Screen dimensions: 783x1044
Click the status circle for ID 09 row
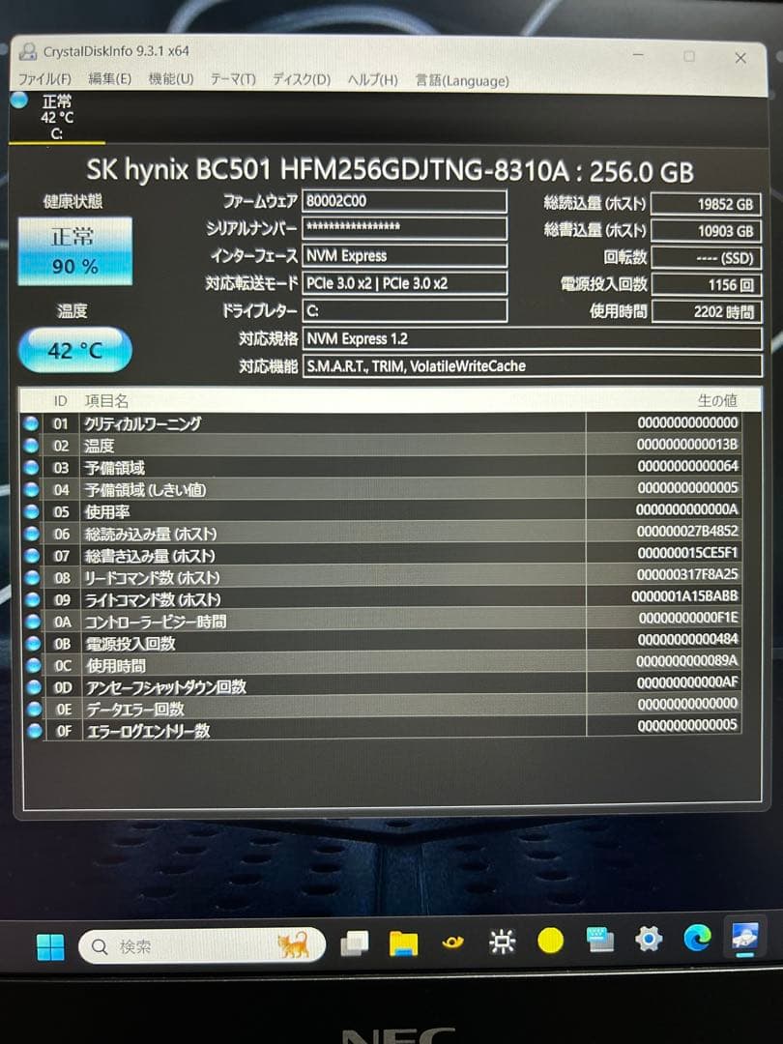(32, 599)
